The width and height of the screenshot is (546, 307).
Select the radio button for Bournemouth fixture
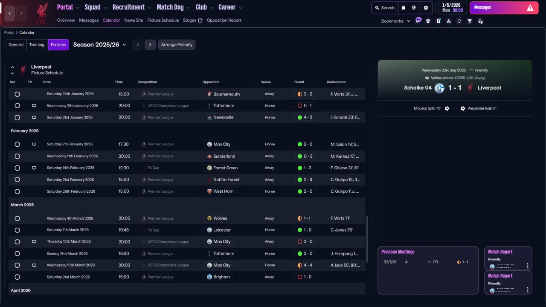coord(17,94)
